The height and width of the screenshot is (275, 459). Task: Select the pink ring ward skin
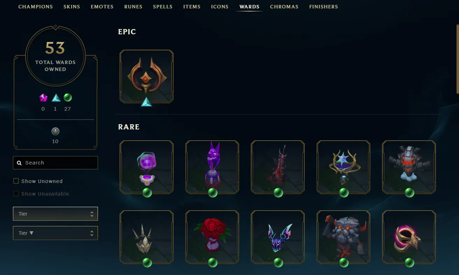tap(409, 237)
